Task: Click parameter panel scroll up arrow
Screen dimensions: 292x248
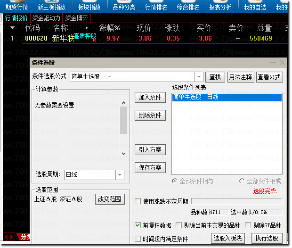Action: pyautogui.click(x=124, y=103)
